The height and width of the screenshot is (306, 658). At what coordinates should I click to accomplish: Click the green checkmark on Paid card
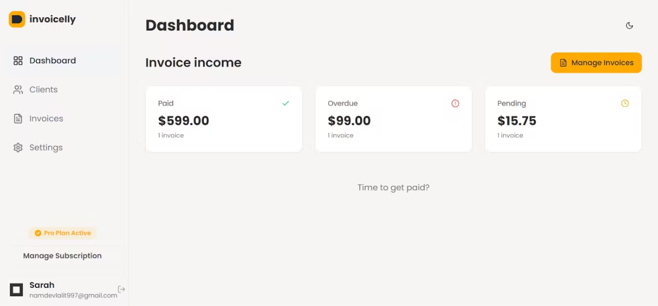[x=285, y=103]
